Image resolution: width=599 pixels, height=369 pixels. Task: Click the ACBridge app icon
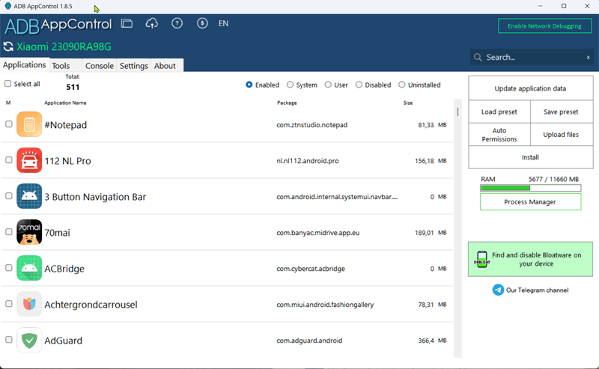click(x=29, y=268)
